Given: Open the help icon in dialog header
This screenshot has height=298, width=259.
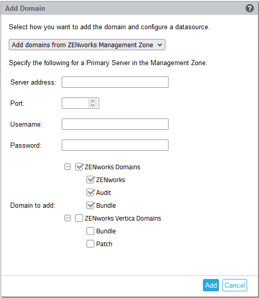Looking at the screenshot, I should pos(249,8).
